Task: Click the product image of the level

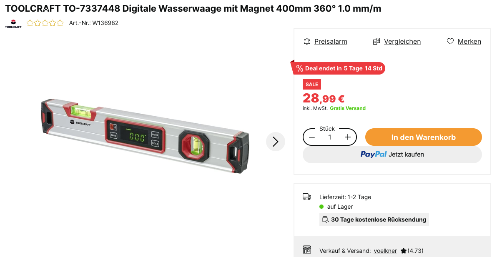Action: click(x=145, y=136)
